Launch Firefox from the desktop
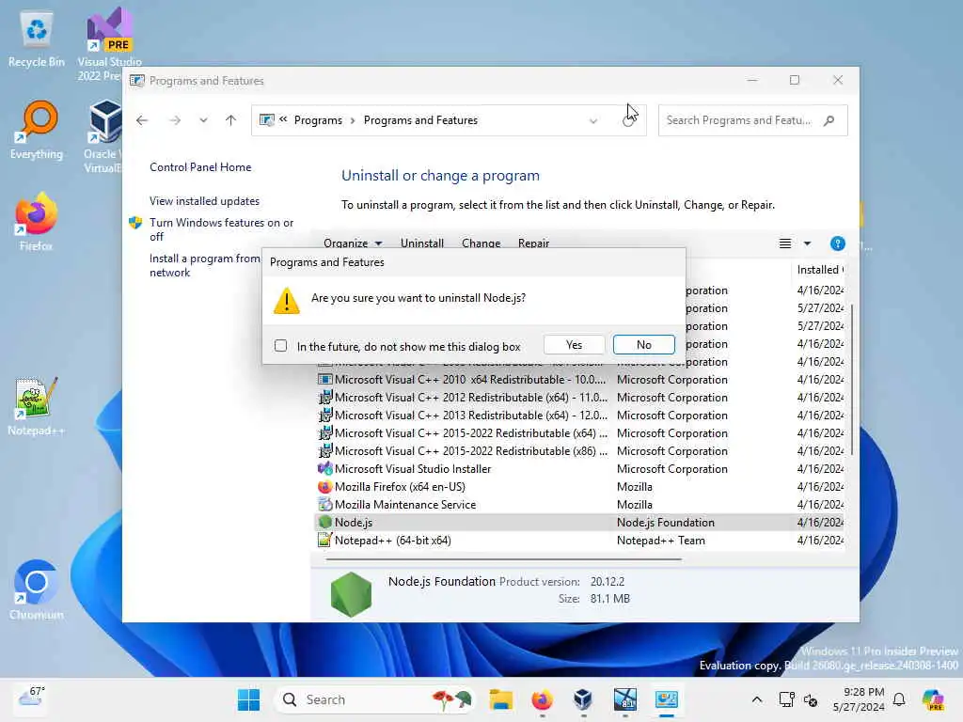Viewport: 963px width, 722px height. (36, 222)
